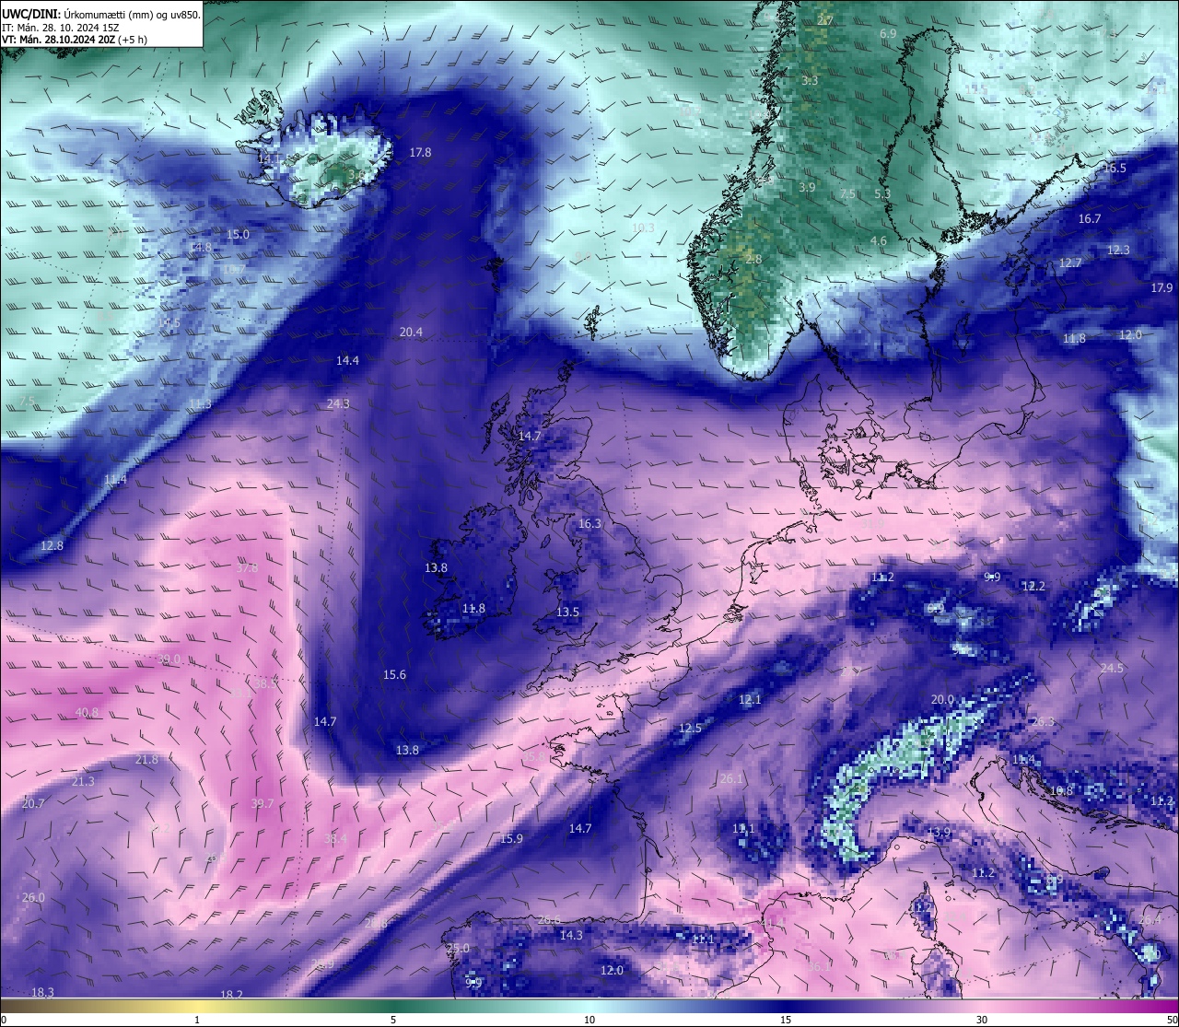Click the UWC/DINI Úrkomumætti title line
This screenshot has height=1027, width=1179.
coord(101,14)
